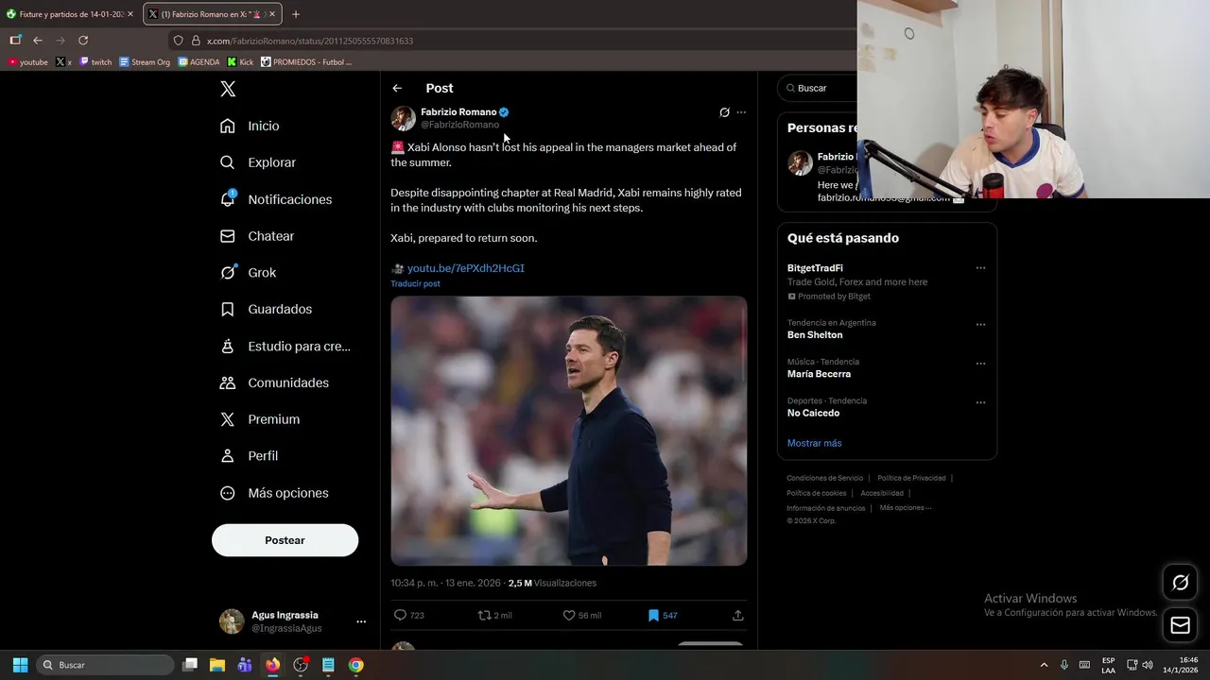The width and height of the screenshot is (1210, 680).
Task: Open the PROMIEDOS - Futbol bookmark
Action: tap(306, 62)
